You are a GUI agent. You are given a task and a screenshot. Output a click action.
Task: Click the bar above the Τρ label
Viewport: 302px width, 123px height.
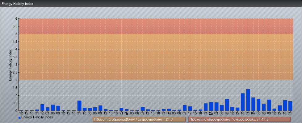[x=42, y=107]
